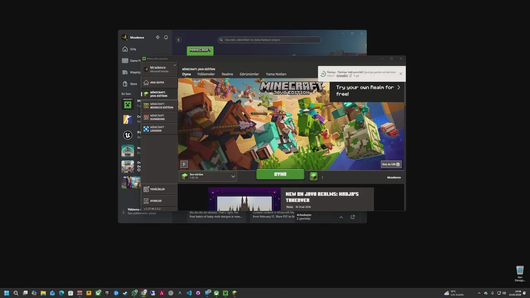This screenshot has height=298, width=530.
Task: Click the Buy as Gift button
Action: point(391,164)
